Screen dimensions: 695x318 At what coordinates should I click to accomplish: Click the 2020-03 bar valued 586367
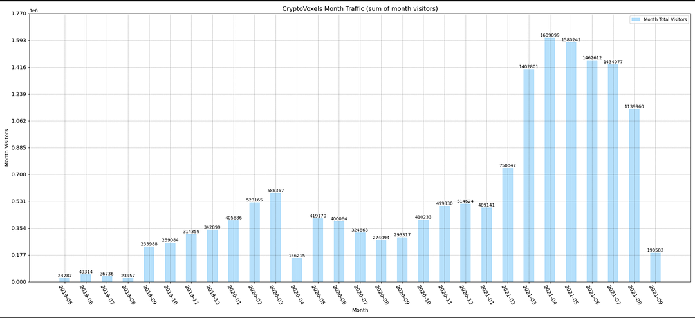click(275, 238)
